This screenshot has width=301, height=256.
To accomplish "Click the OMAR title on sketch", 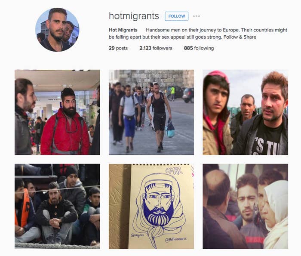I will (x=174, y=170).
